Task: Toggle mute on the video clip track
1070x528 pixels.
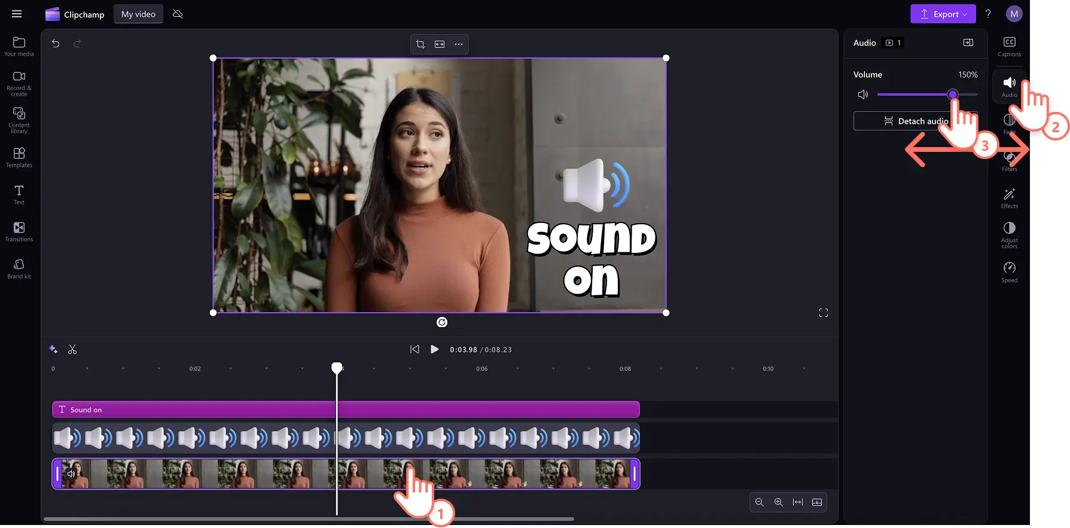Action: (71, 474)
